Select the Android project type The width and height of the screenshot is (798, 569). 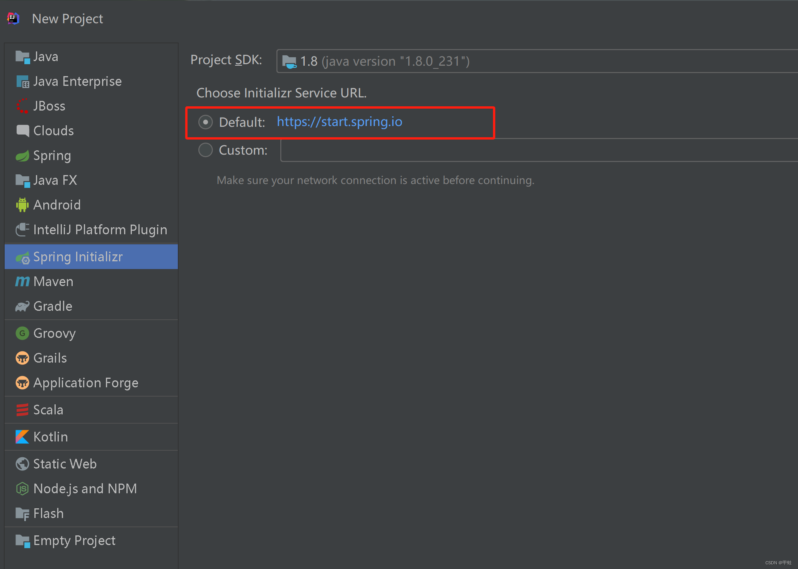click(57, 204)
